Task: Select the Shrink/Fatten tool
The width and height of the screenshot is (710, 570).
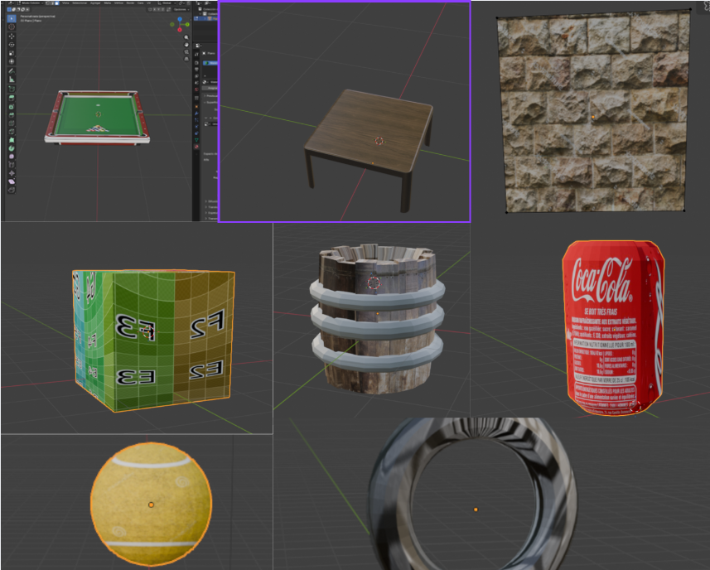Action: tap(12, 173)
